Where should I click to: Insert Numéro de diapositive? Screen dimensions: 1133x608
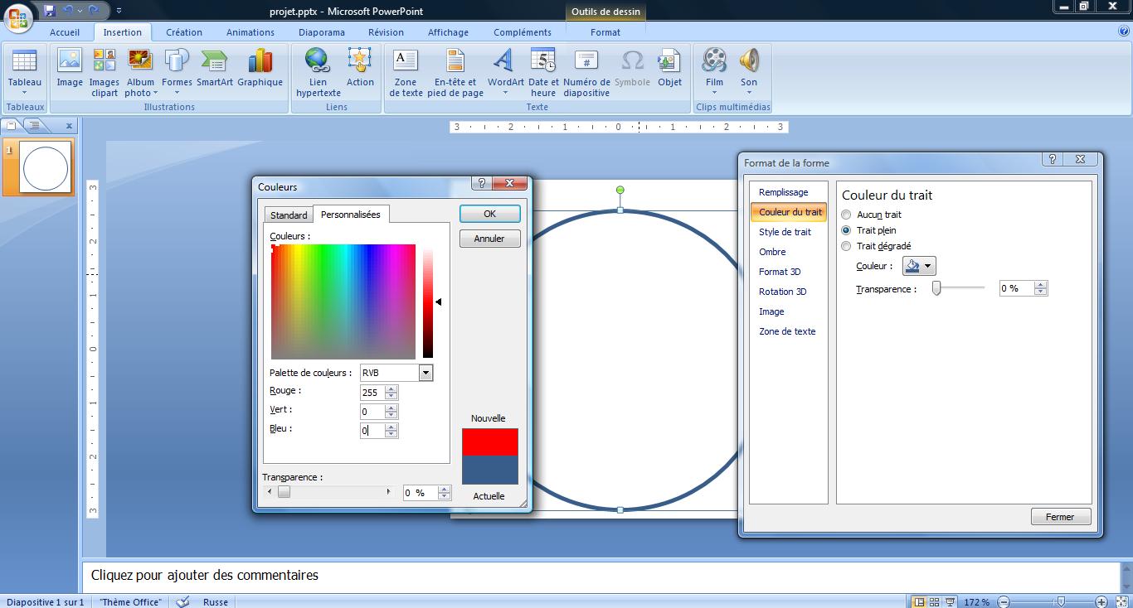pyautogui.click(x=586, y=73)
